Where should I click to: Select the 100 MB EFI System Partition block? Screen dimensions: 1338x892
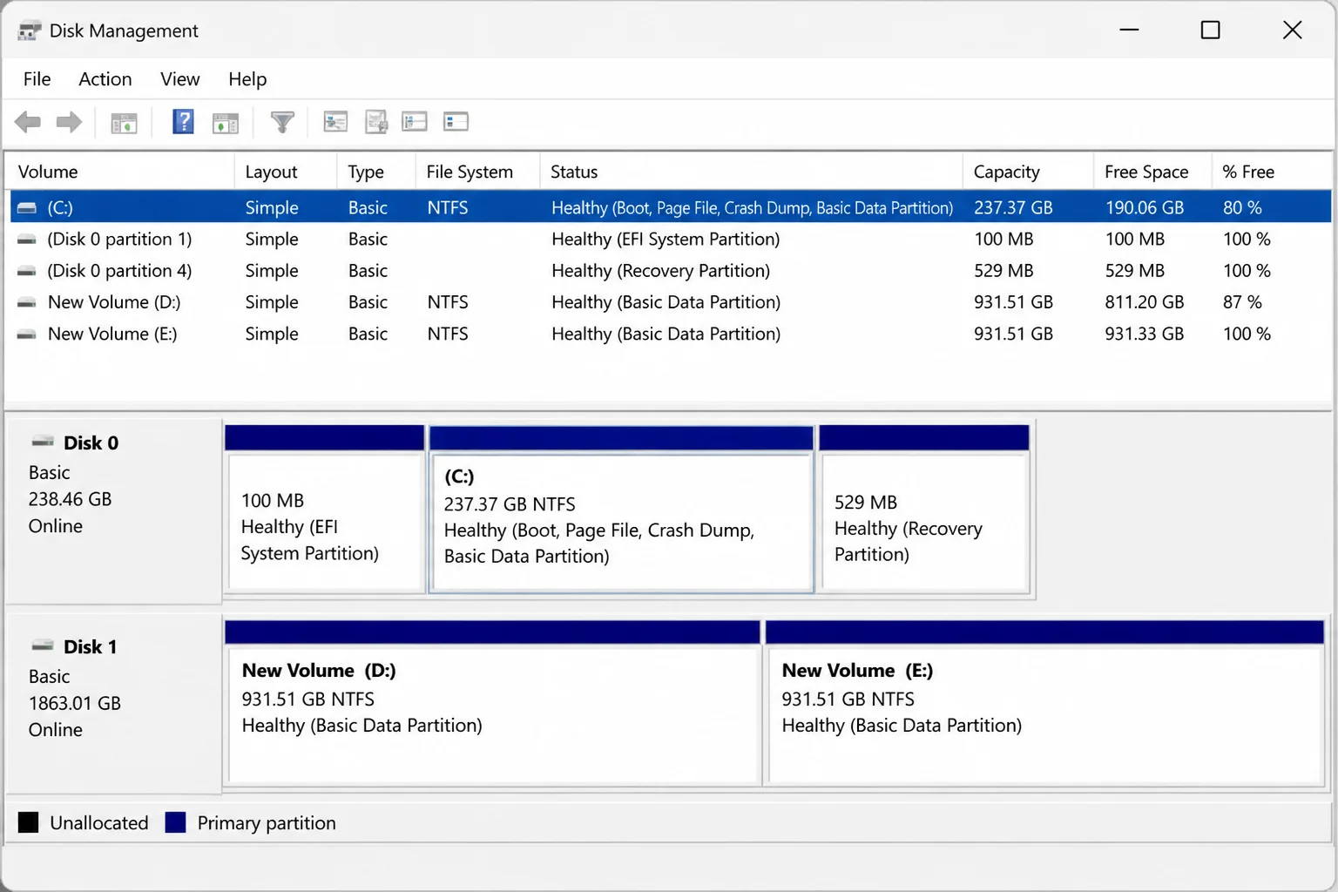click(x=325, y=510)
